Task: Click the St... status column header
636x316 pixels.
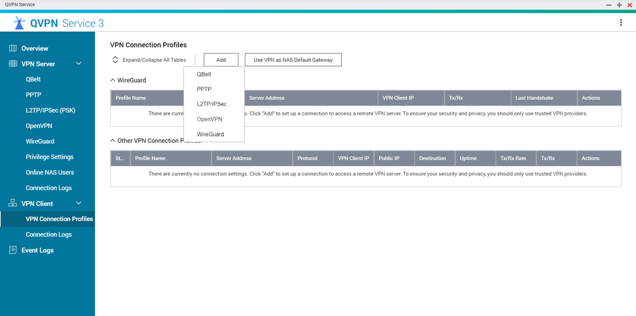Action: [x=120, y=158]
